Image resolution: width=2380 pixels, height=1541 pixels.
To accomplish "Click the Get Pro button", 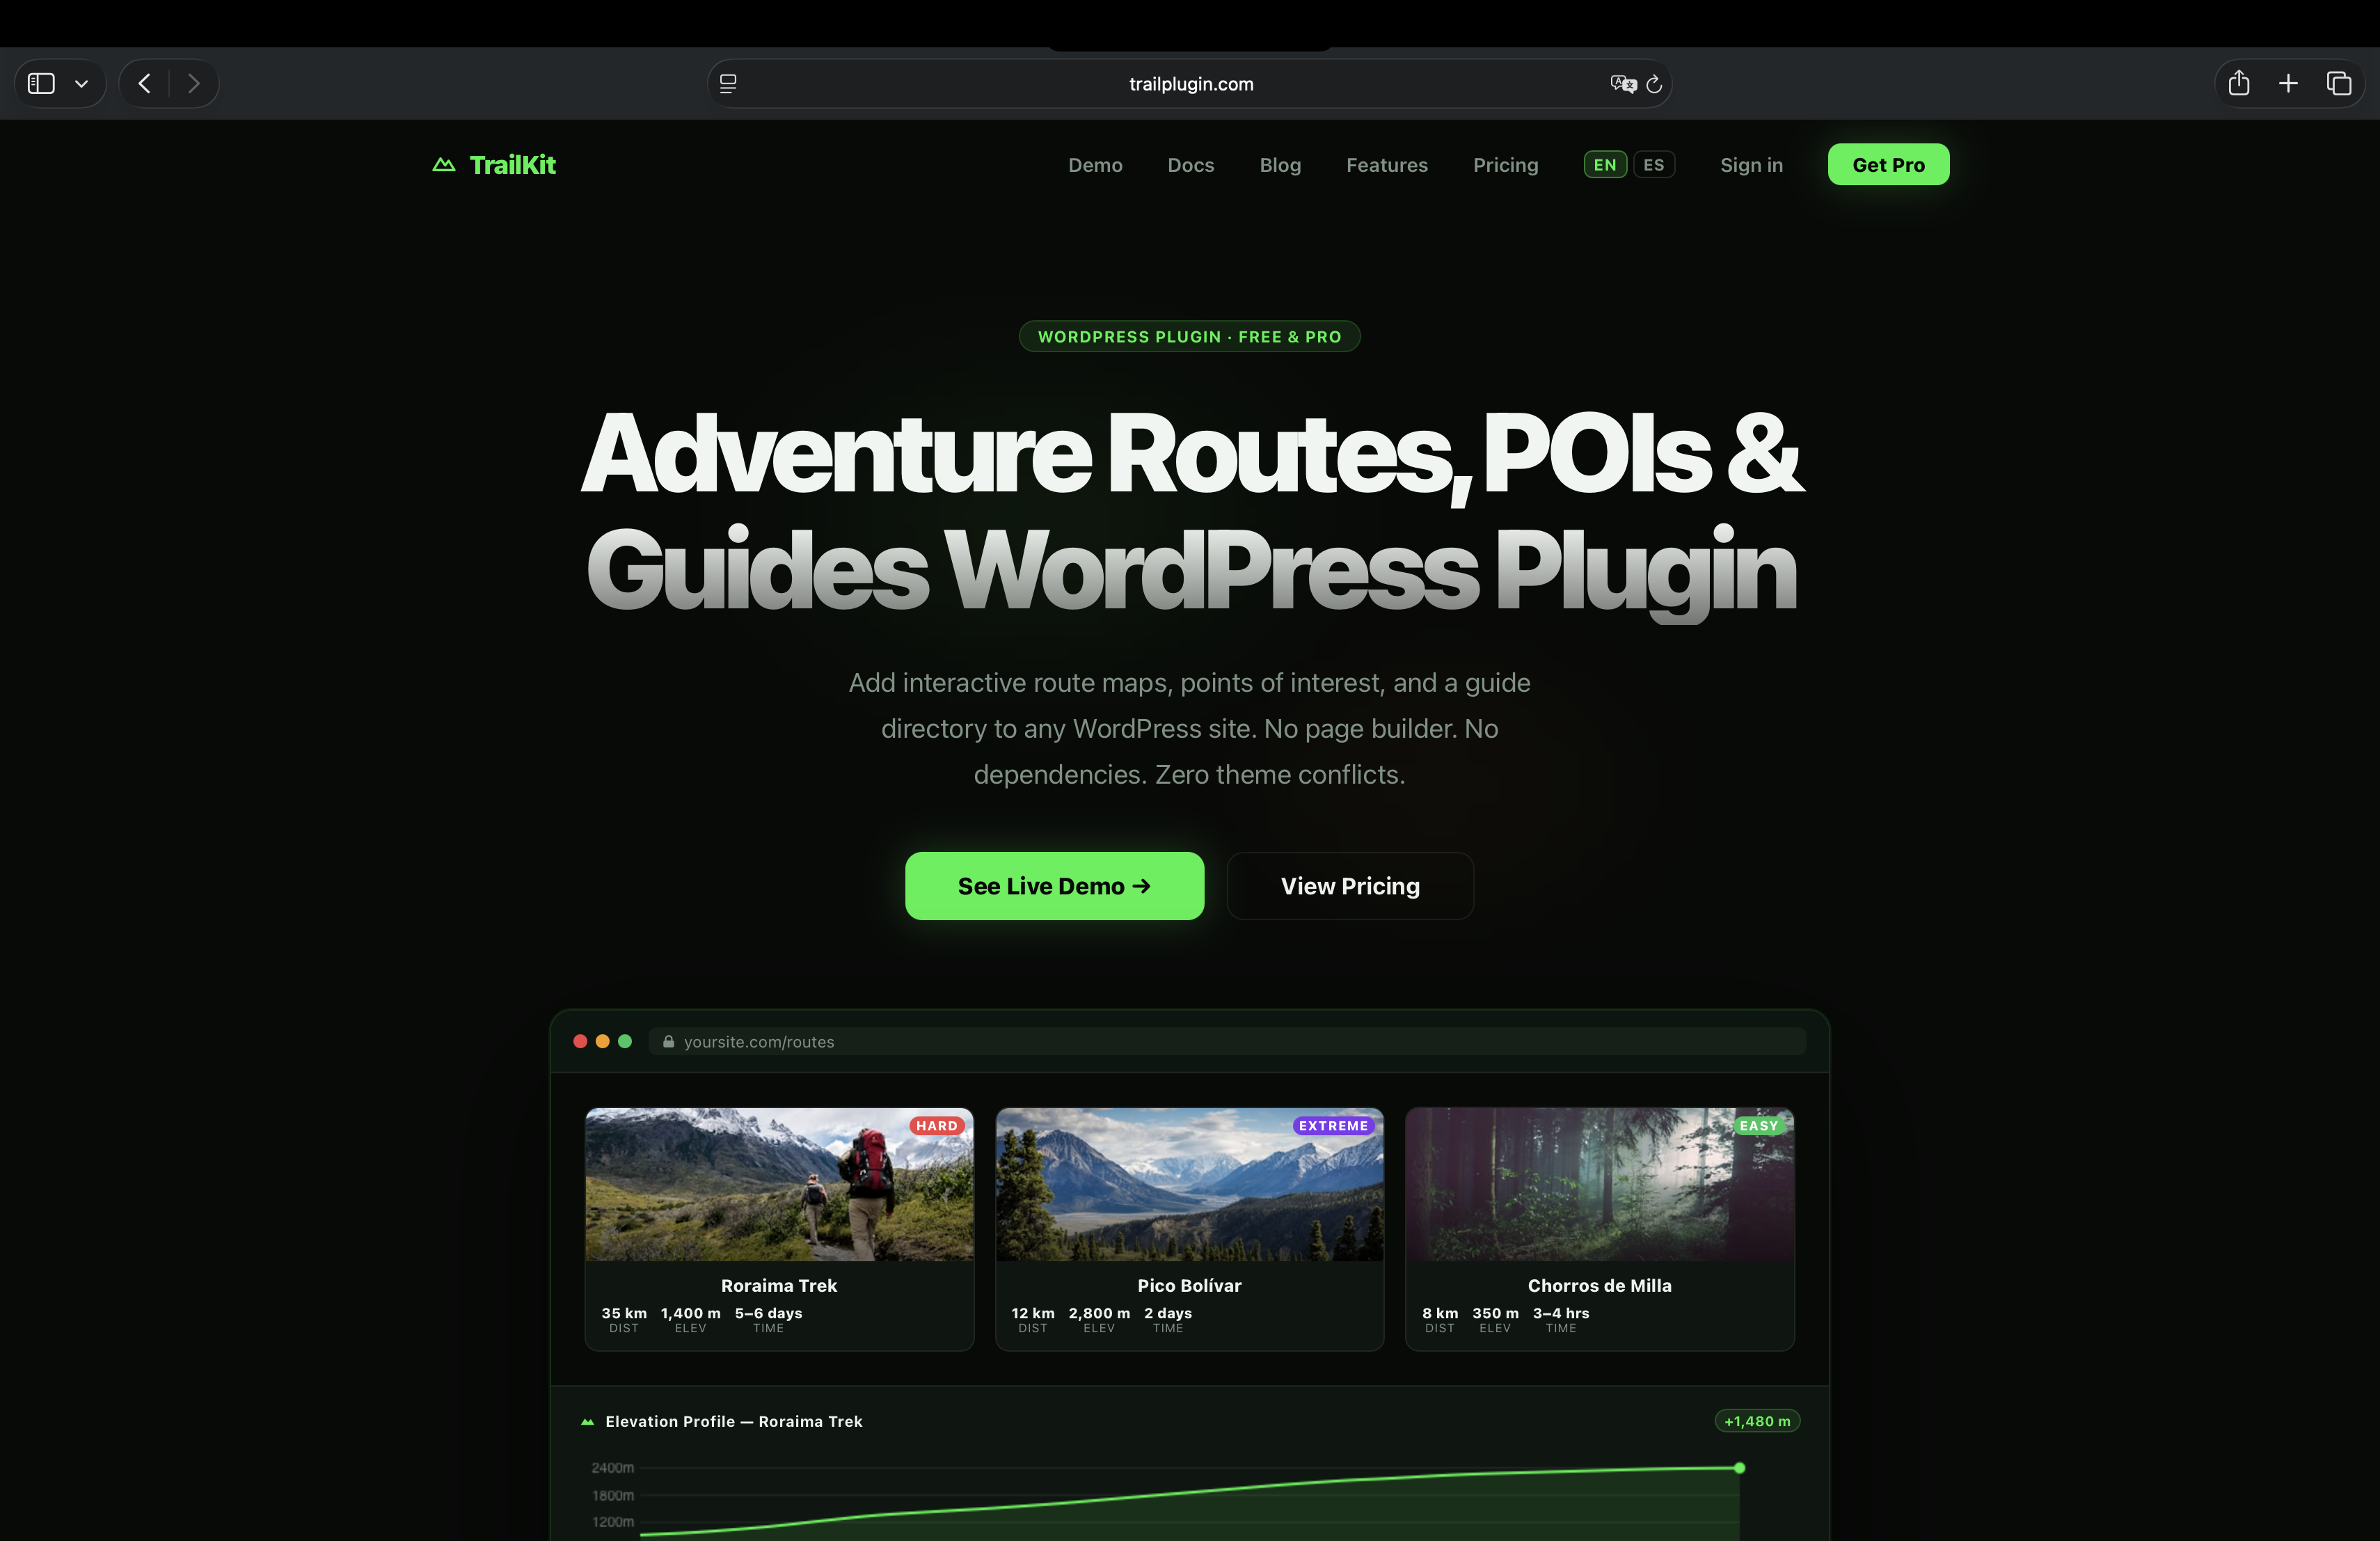I will click(1888, 164).
